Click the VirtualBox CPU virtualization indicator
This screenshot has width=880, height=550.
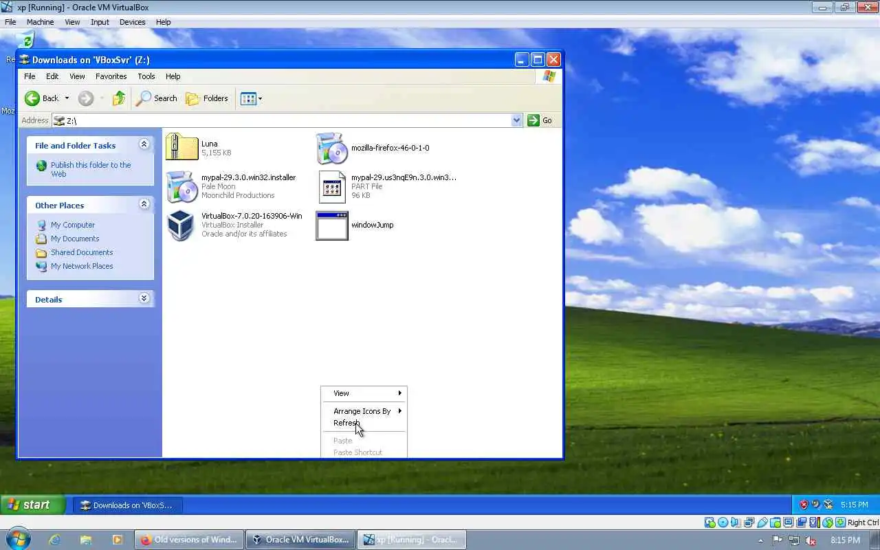[815, 522]
